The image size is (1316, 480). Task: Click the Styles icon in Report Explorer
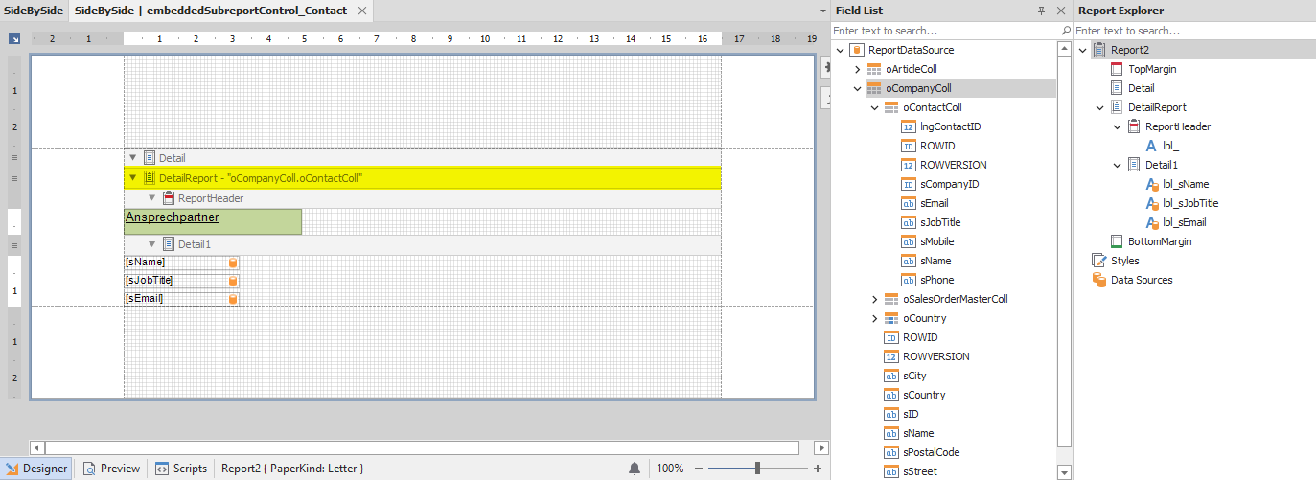click(1099, 261)
